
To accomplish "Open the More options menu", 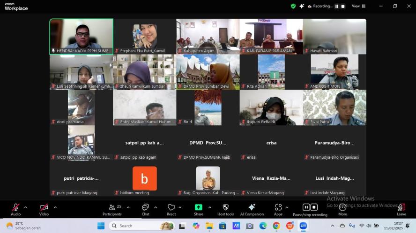I will (342, 209).
